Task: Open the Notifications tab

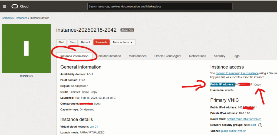Action: pyautogui.click(x=197, y=56)
